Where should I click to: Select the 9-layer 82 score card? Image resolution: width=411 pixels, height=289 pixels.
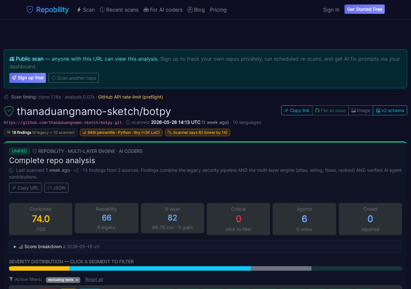[172, 218]
